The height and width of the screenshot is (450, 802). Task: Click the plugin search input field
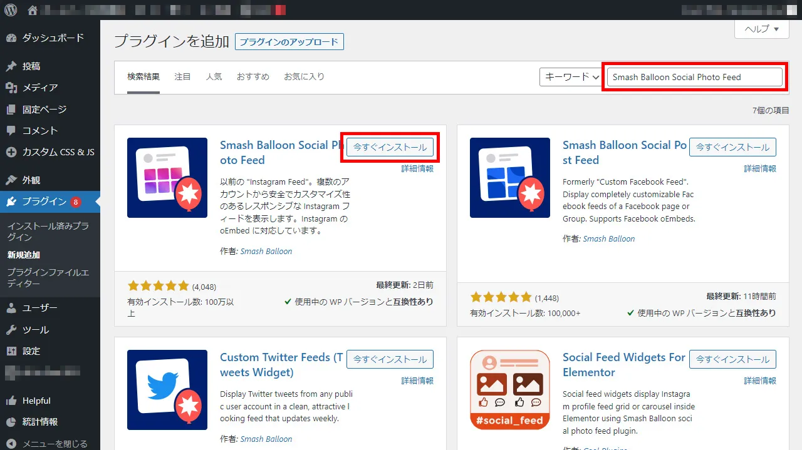point(694,77)
